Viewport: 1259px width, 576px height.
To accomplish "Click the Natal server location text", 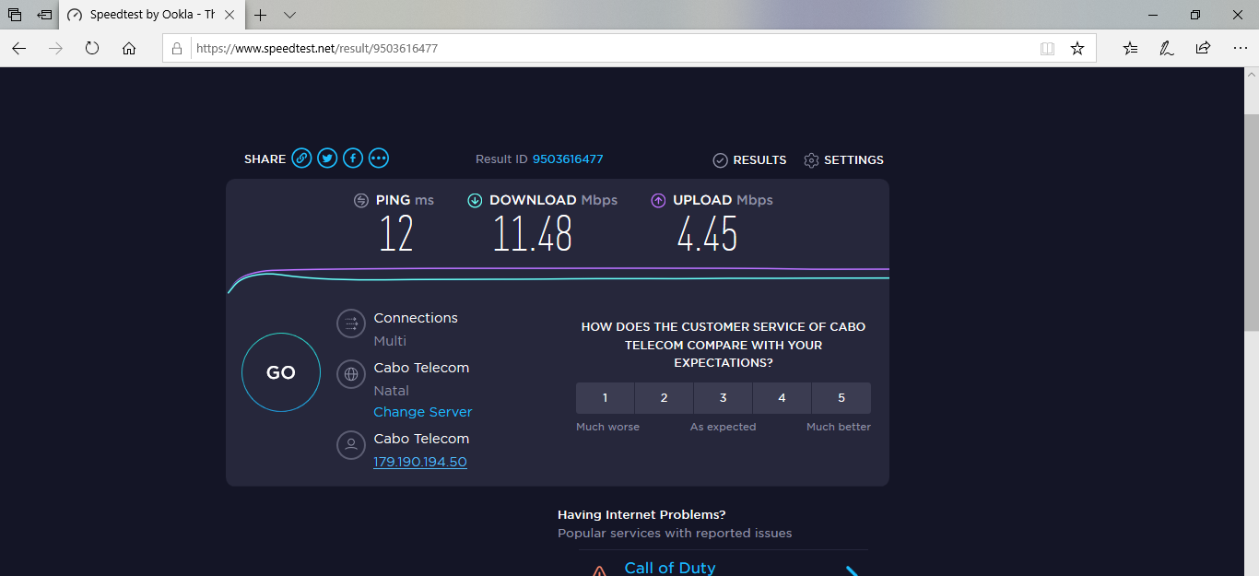I will [391, 391].
